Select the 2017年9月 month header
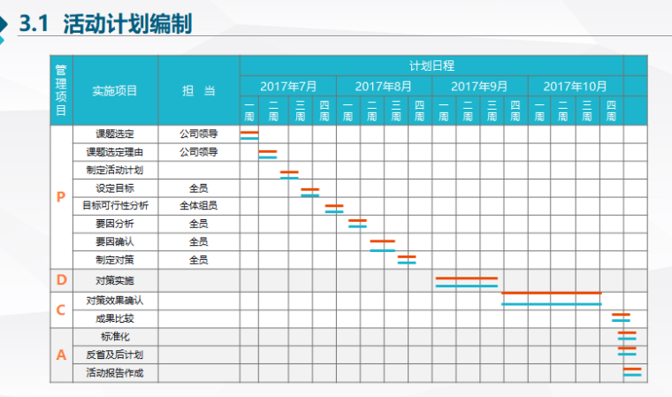The image size is (672, 397). pyautogui.click(x=479, y=86)
